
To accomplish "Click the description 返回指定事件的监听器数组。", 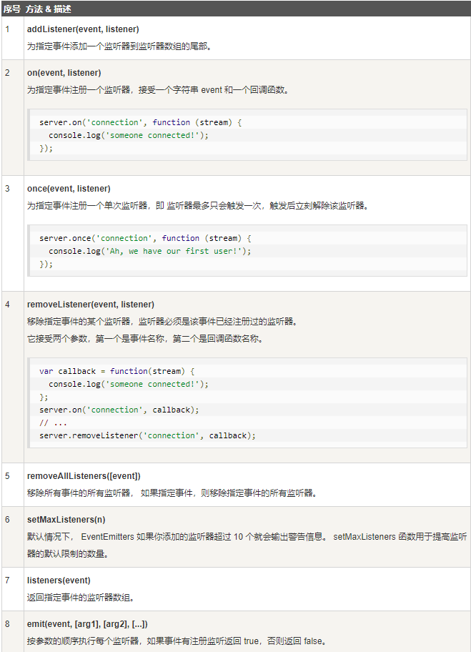I will pyautogui.click(x=81, y=598).
